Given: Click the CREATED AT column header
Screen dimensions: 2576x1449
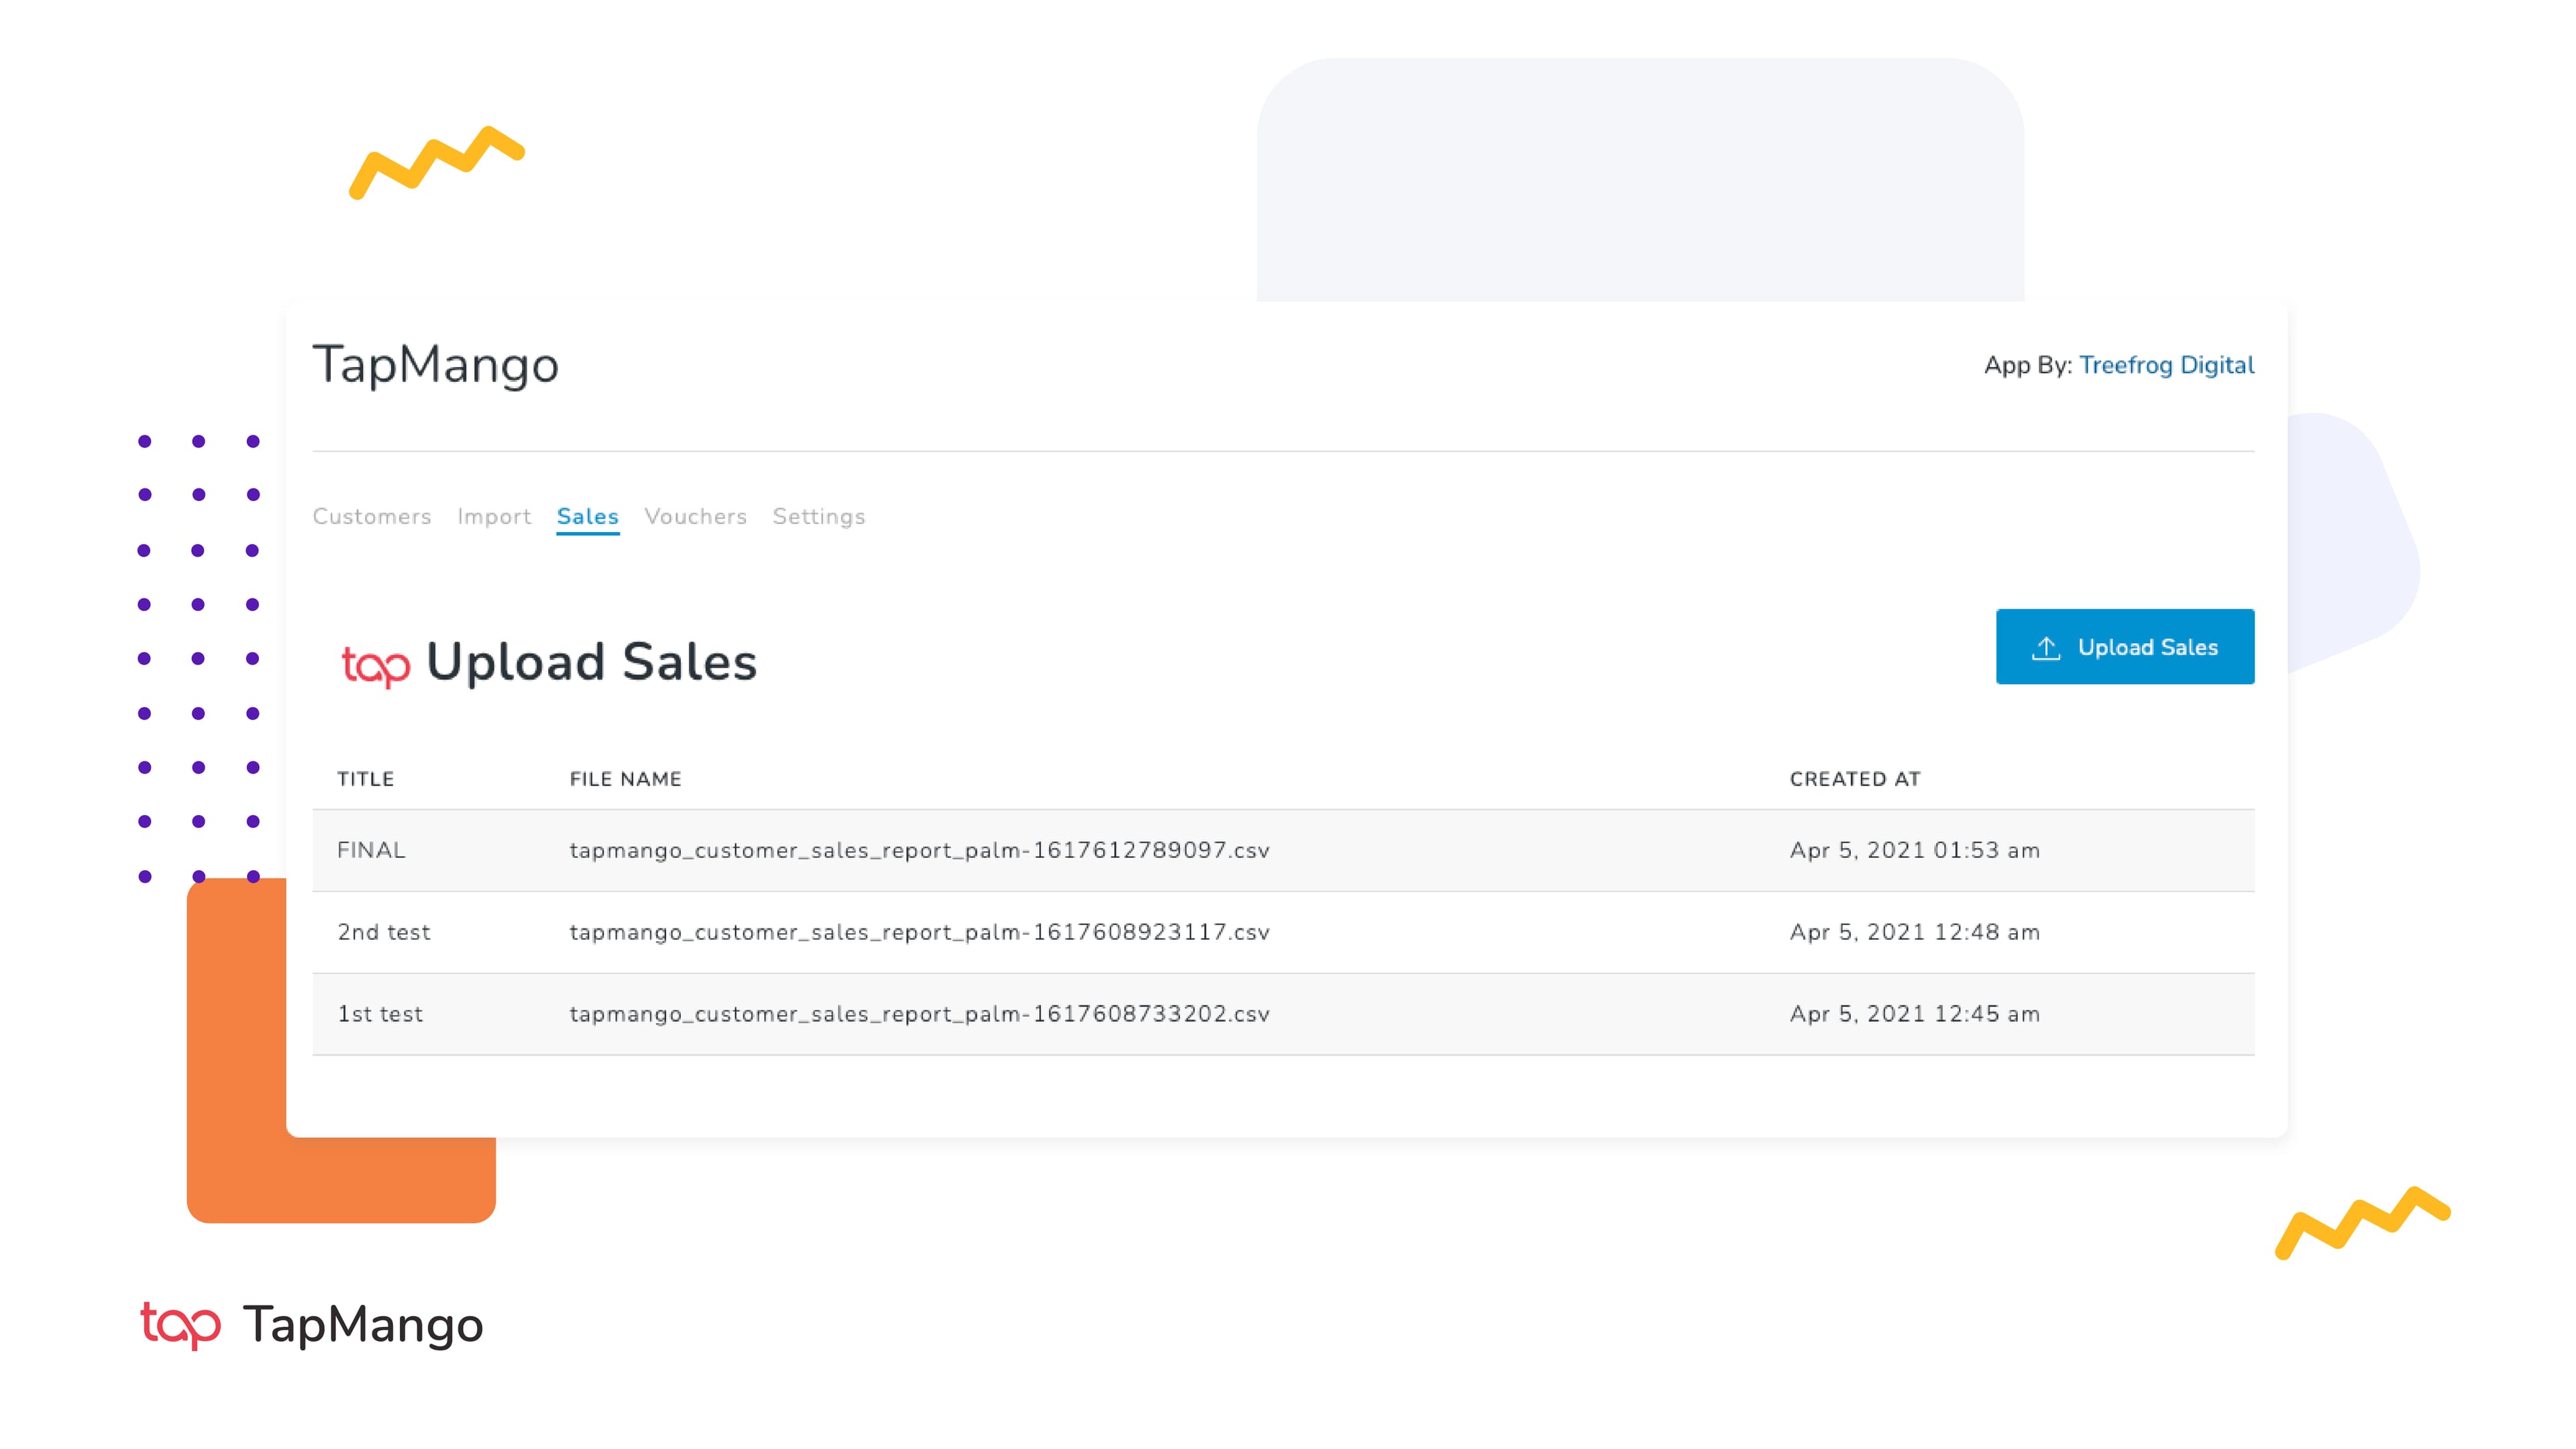Looking at the screenshot, I should point(1855,779).
